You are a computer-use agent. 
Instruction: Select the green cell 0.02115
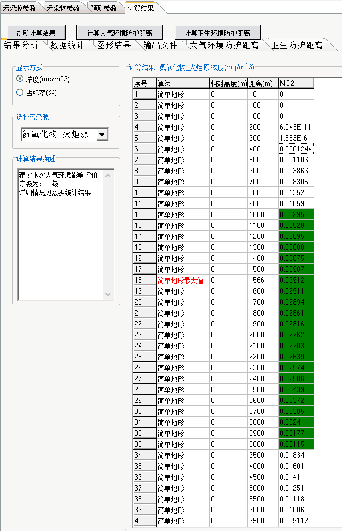pyautogui.click(x=296, y=444)
